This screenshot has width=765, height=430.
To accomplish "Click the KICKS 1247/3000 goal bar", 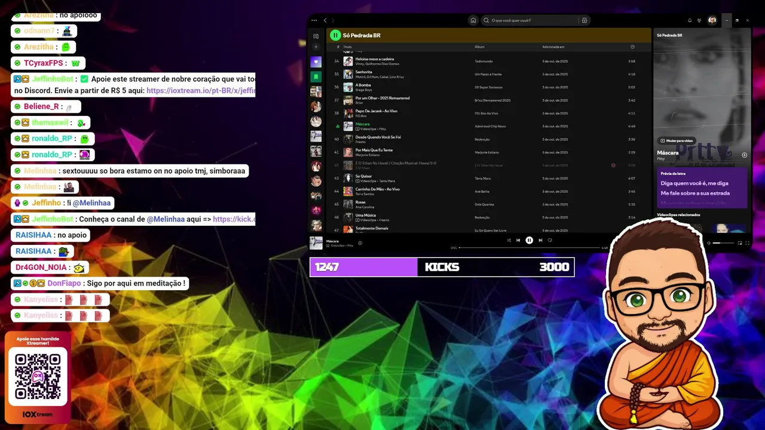I will [442, 267].
